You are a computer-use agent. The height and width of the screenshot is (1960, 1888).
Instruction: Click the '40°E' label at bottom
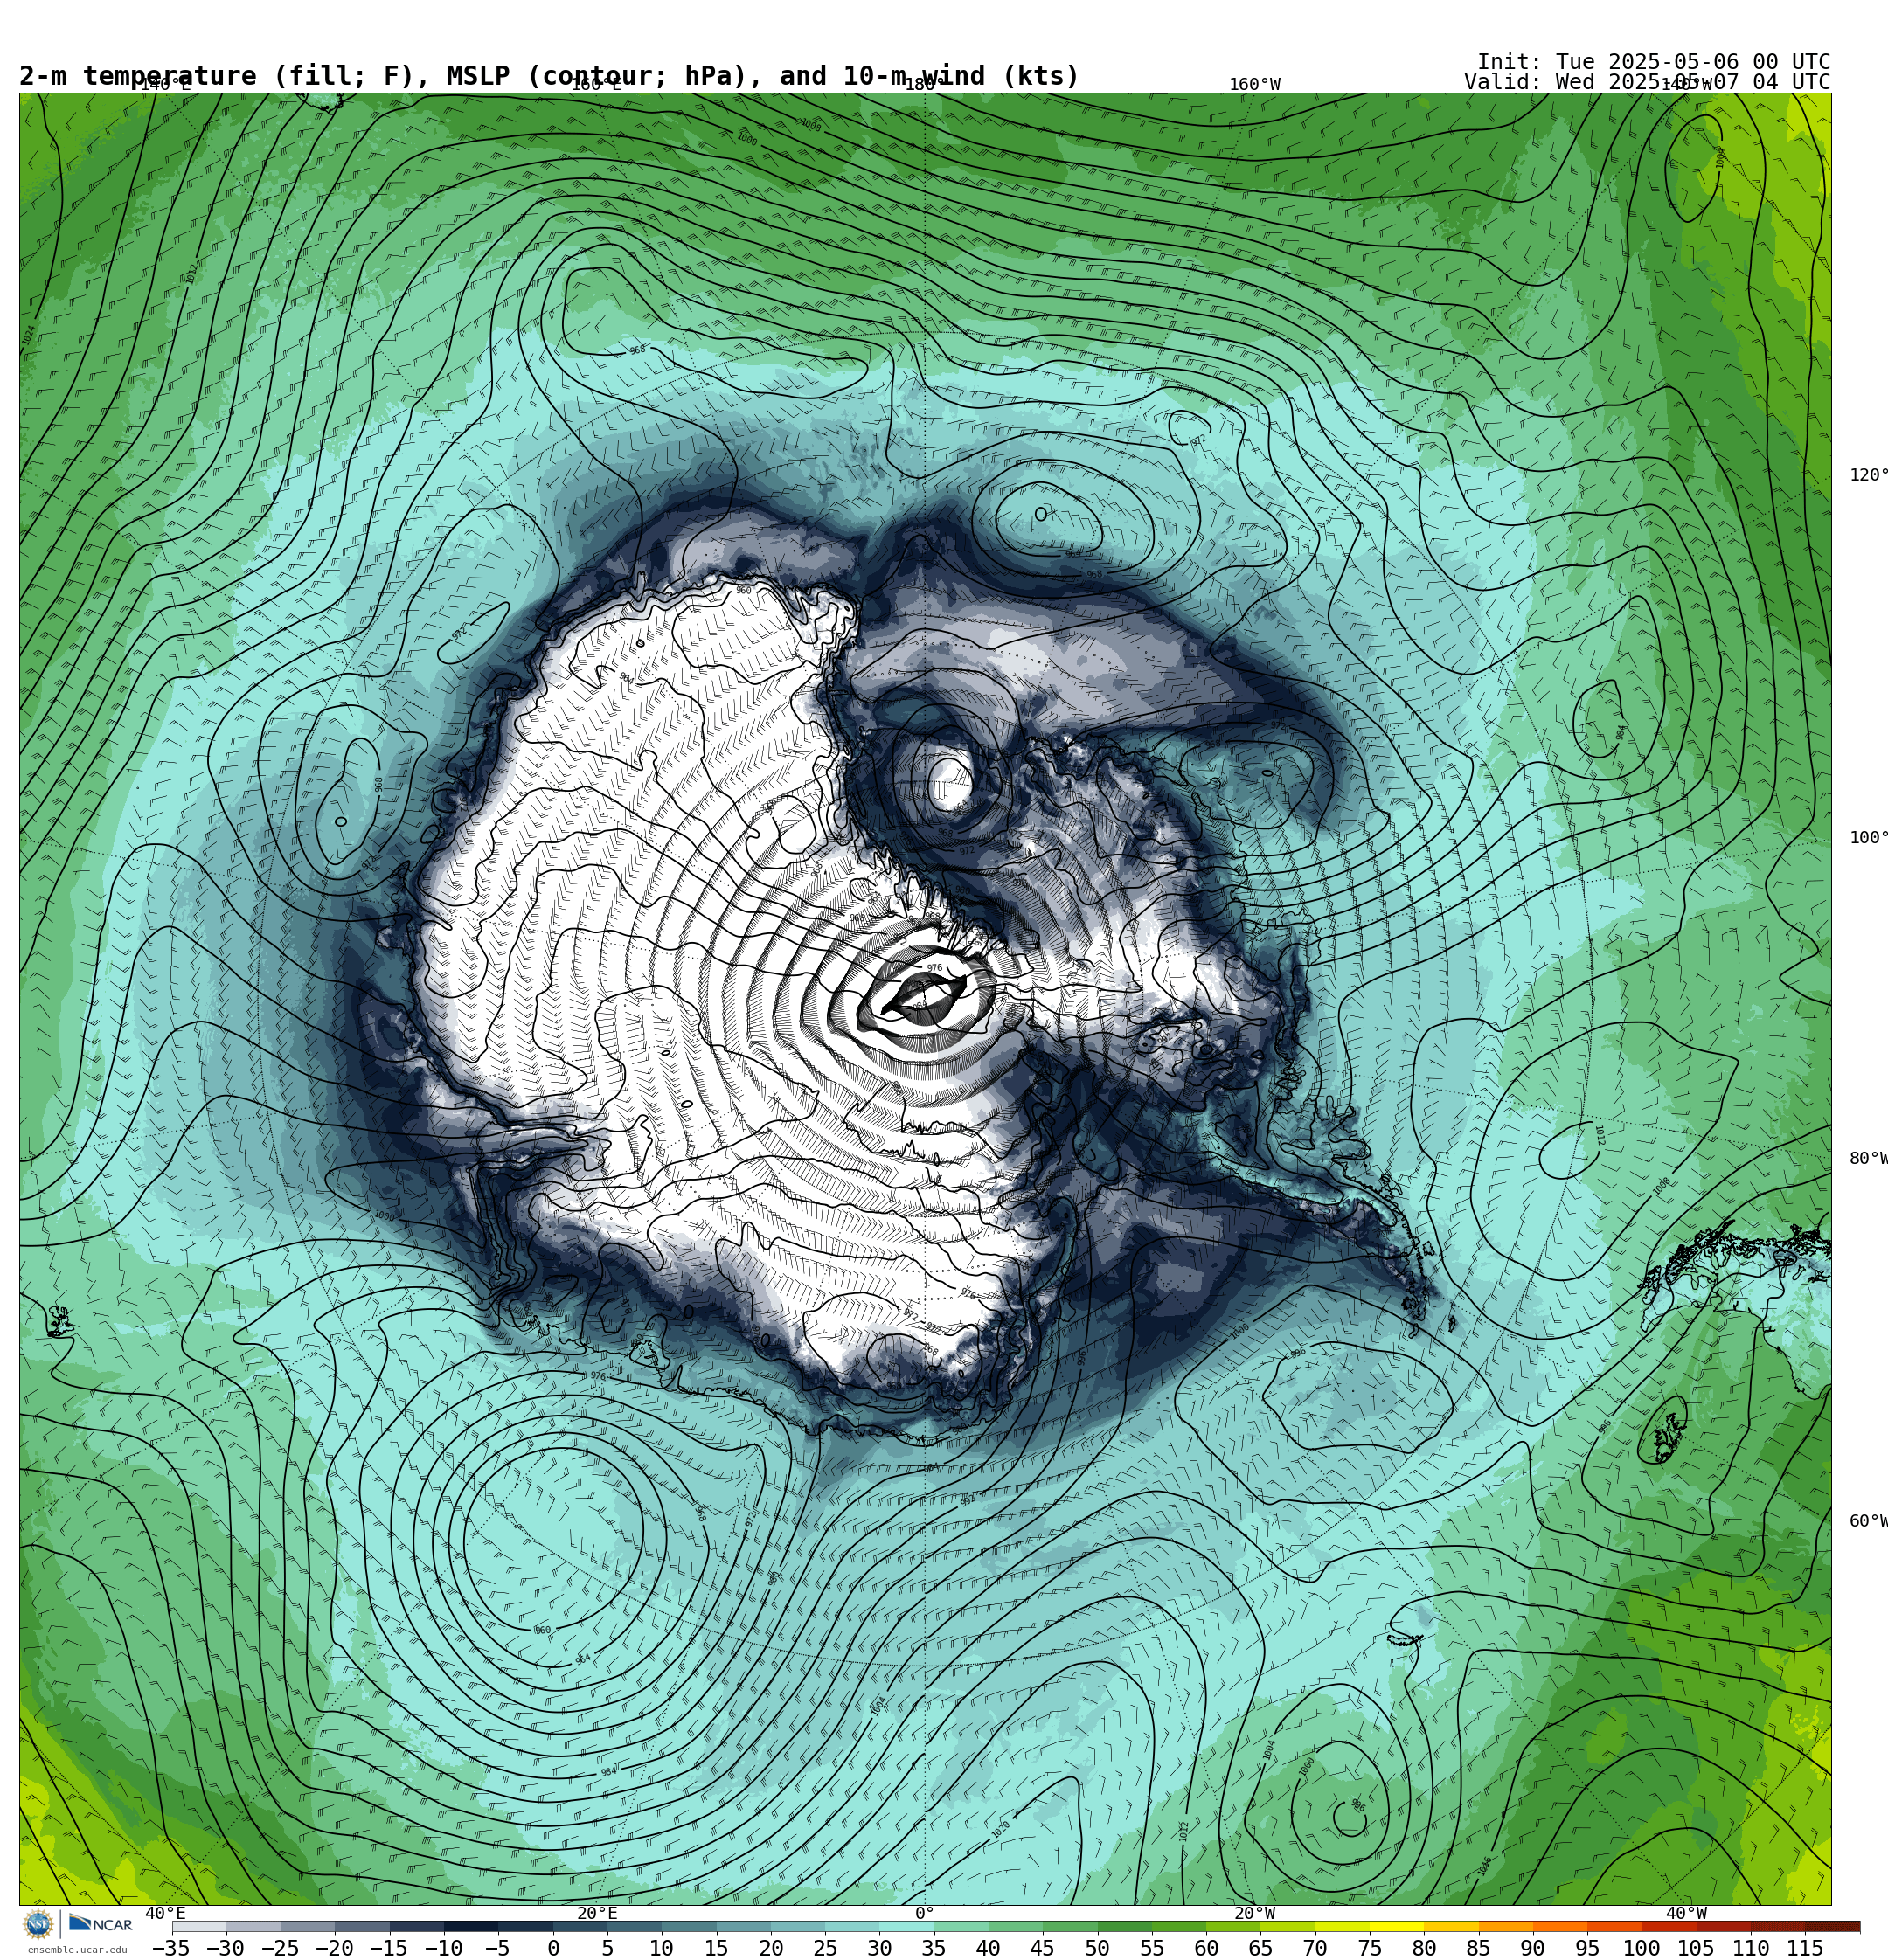point(165,1913)
